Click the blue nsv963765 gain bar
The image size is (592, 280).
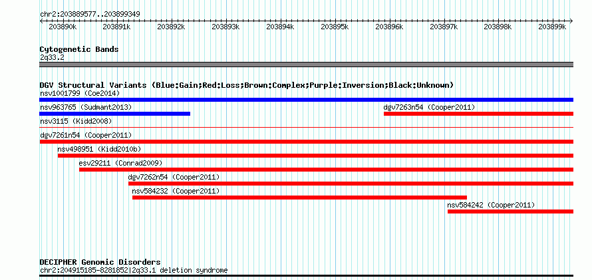pos(115,114)
